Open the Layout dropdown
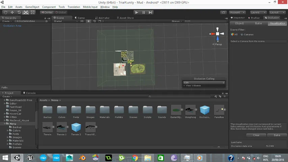 click(x=276, y=12)
